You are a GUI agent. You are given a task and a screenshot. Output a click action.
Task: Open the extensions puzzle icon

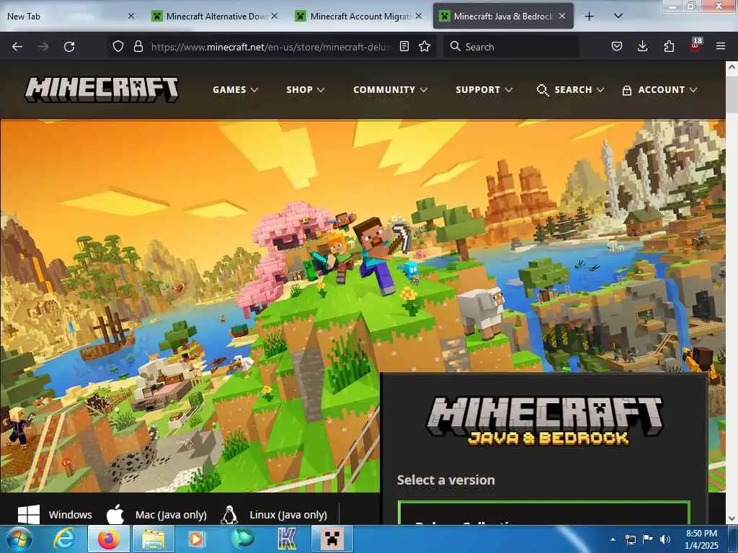669,46
